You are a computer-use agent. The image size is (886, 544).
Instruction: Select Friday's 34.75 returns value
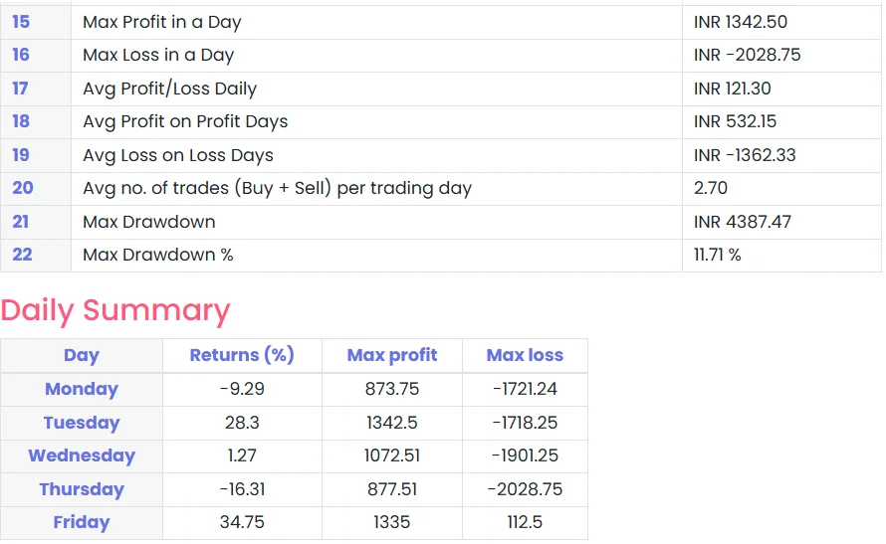coord(242,522)
